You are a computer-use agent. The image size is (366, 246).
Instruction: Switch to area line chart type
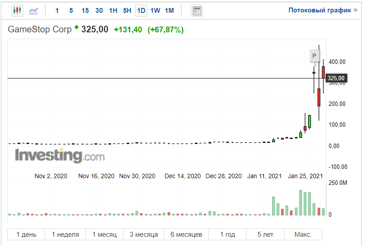click(33, 11)
